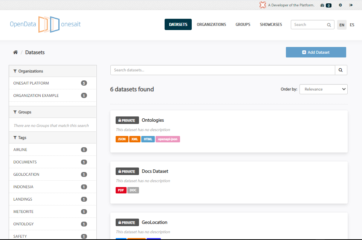Click the dashboard counter badge showing 0
362x240 pixels.
coord(329,6)
